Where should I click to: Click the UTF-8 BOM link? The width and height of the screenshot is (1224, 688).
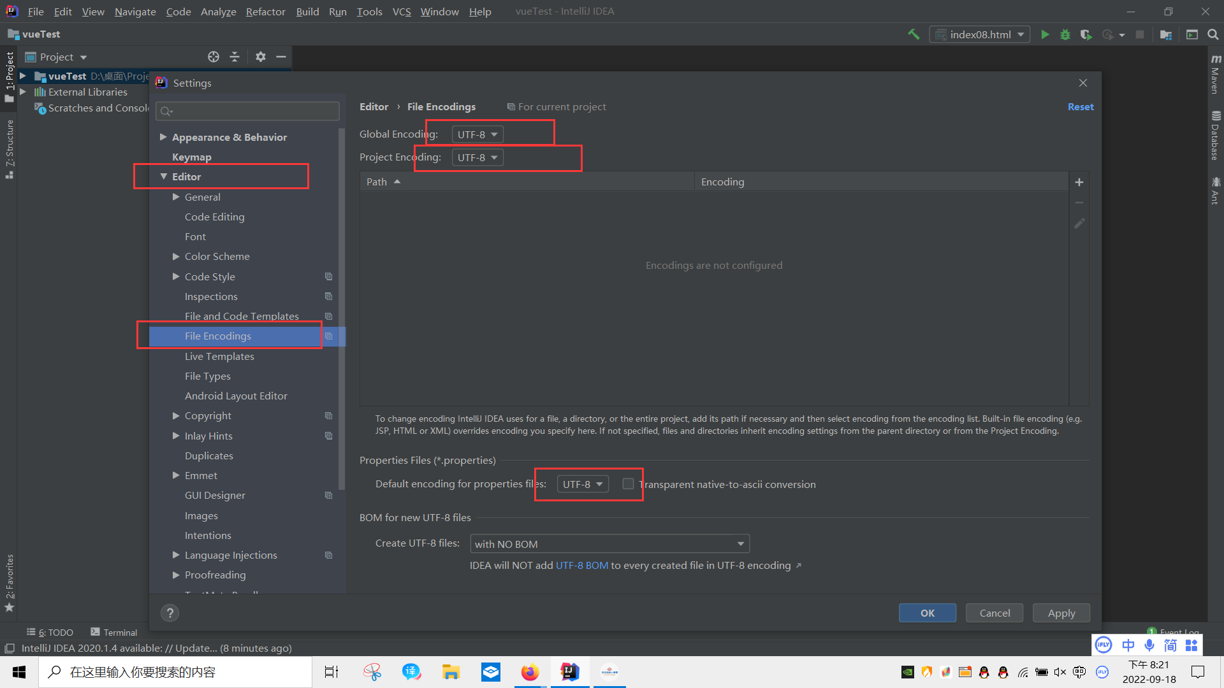click(581, 566)
